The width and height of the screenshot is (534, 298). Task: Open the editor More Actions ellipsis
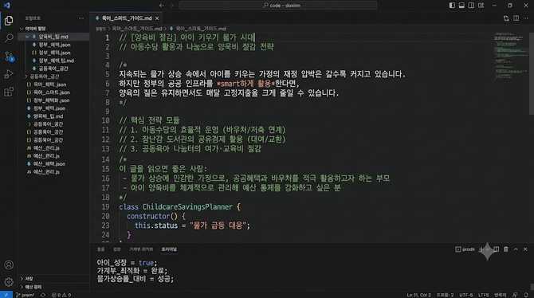click(526, 18)
